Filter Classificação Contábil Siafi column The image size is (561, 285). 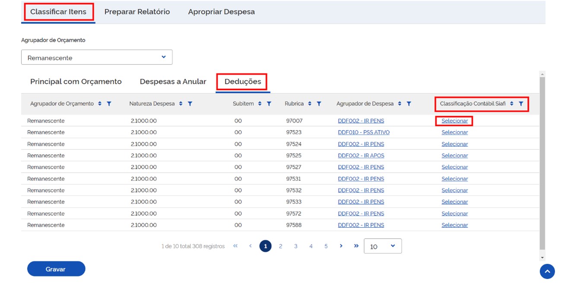(521, 104)
